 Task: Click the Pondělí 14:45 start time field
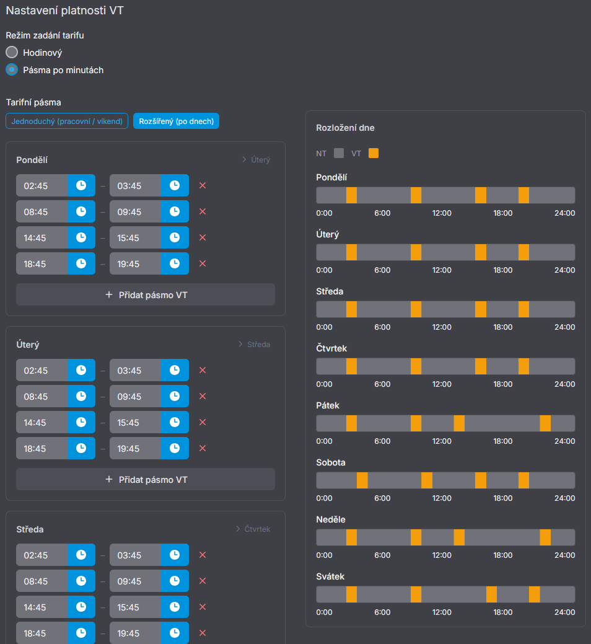pos(42,237)
